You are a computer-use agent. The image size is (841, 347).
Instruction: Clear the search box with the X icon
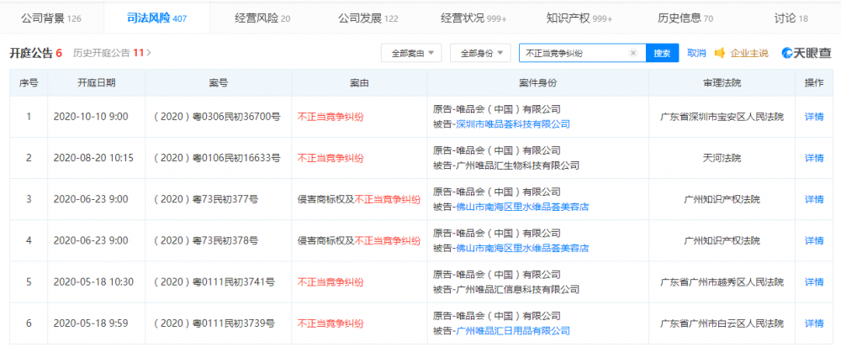point(633,53)
